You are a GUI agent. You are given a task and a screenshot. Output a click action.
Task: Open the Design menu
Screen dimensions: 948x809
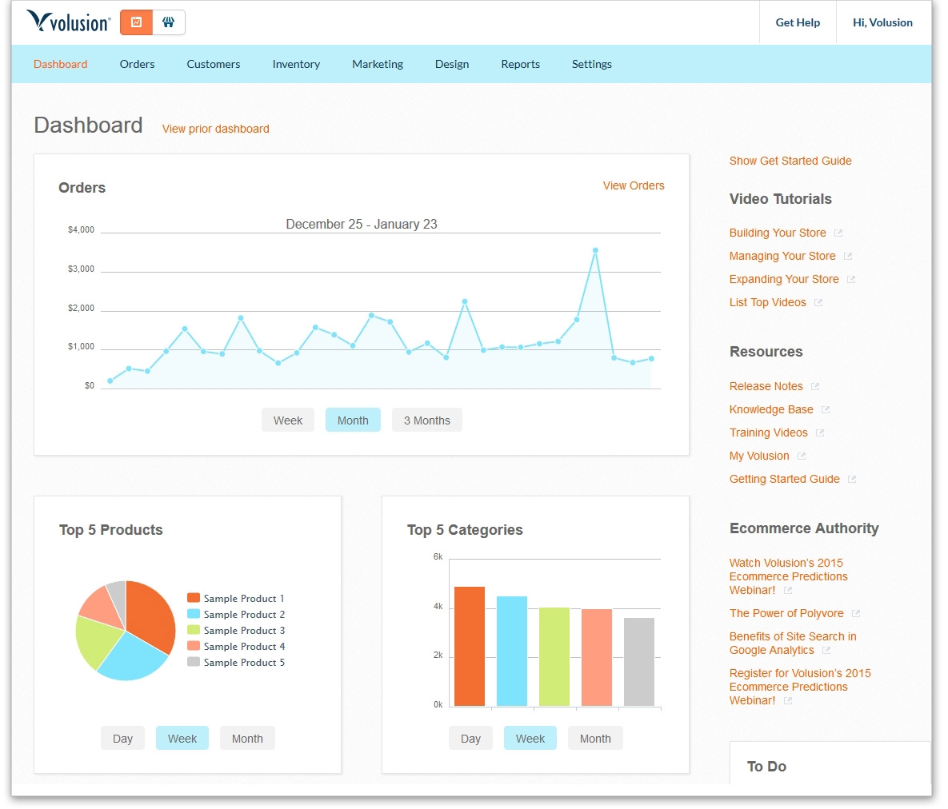tap(452, 64)
